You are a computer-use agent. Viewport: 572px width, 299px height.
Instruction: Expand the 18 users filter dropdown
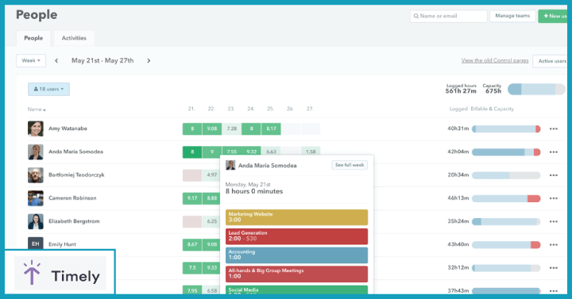point(48,90)
